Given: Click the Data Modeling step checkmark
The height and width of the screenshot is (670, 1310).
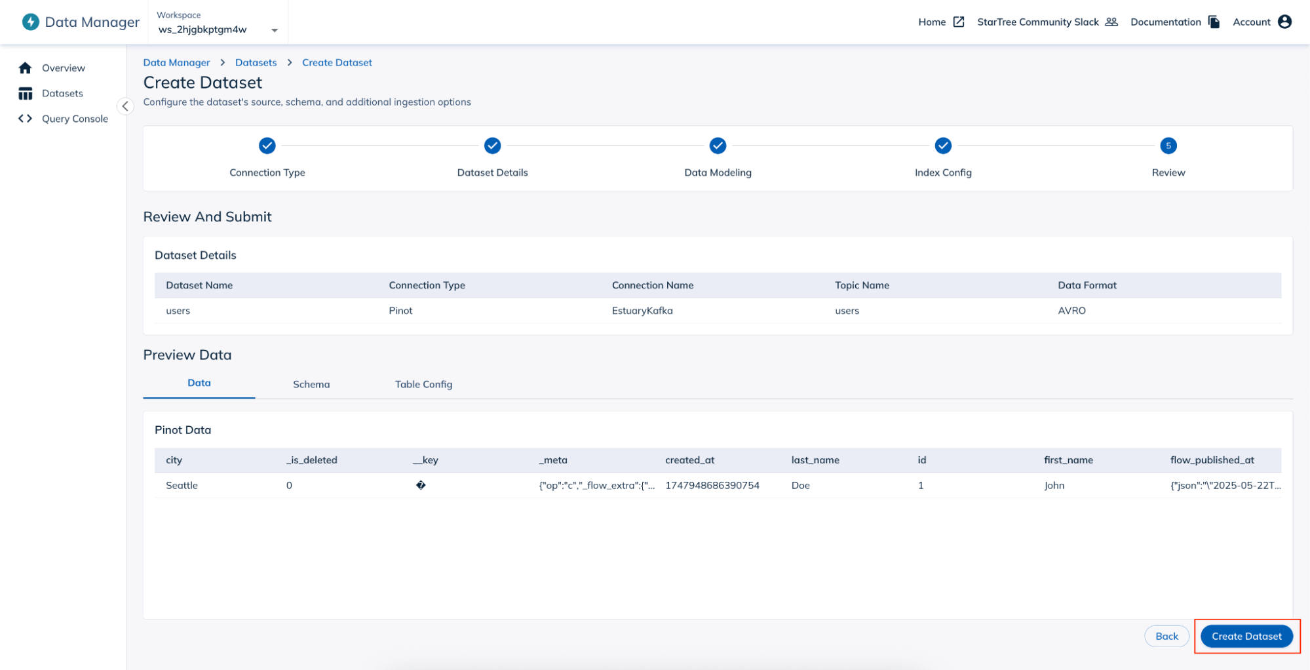Looking at the screenshot, I should click(718, 146).
